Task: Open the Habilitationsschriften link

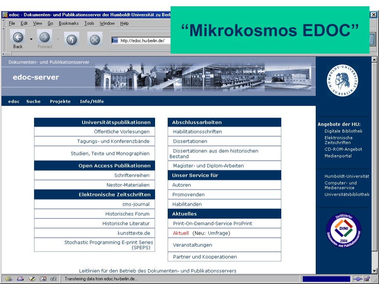Action: (x=197, y=132)
